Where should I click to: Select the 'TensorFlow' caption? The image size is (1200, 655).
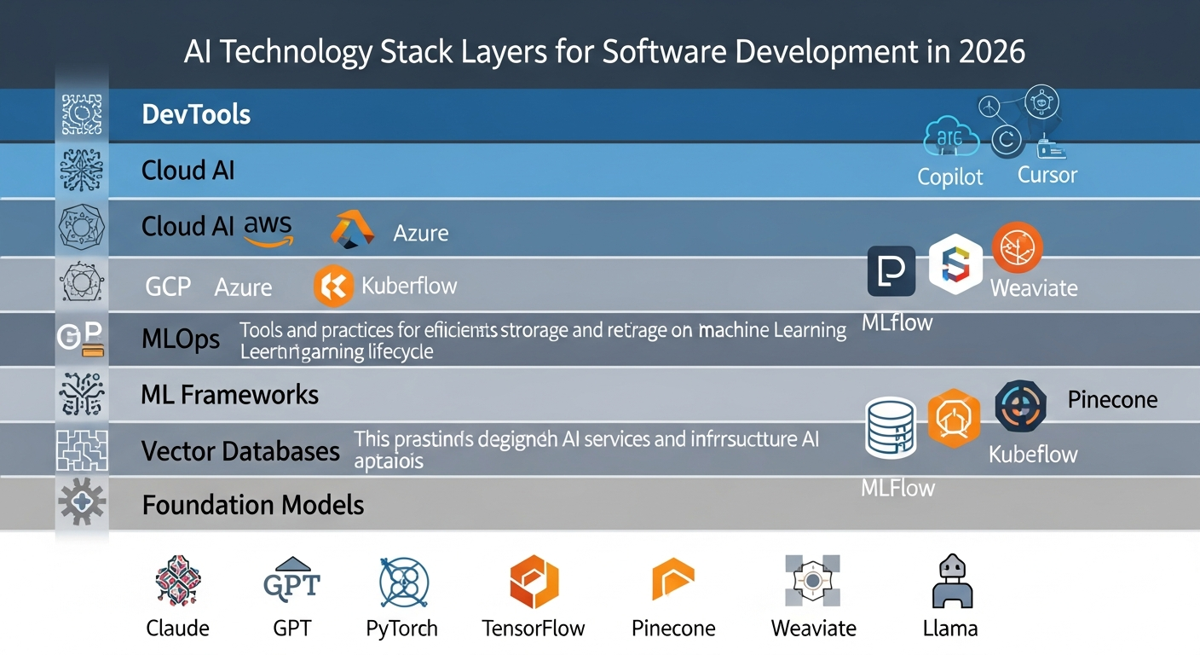coord(534,629)
